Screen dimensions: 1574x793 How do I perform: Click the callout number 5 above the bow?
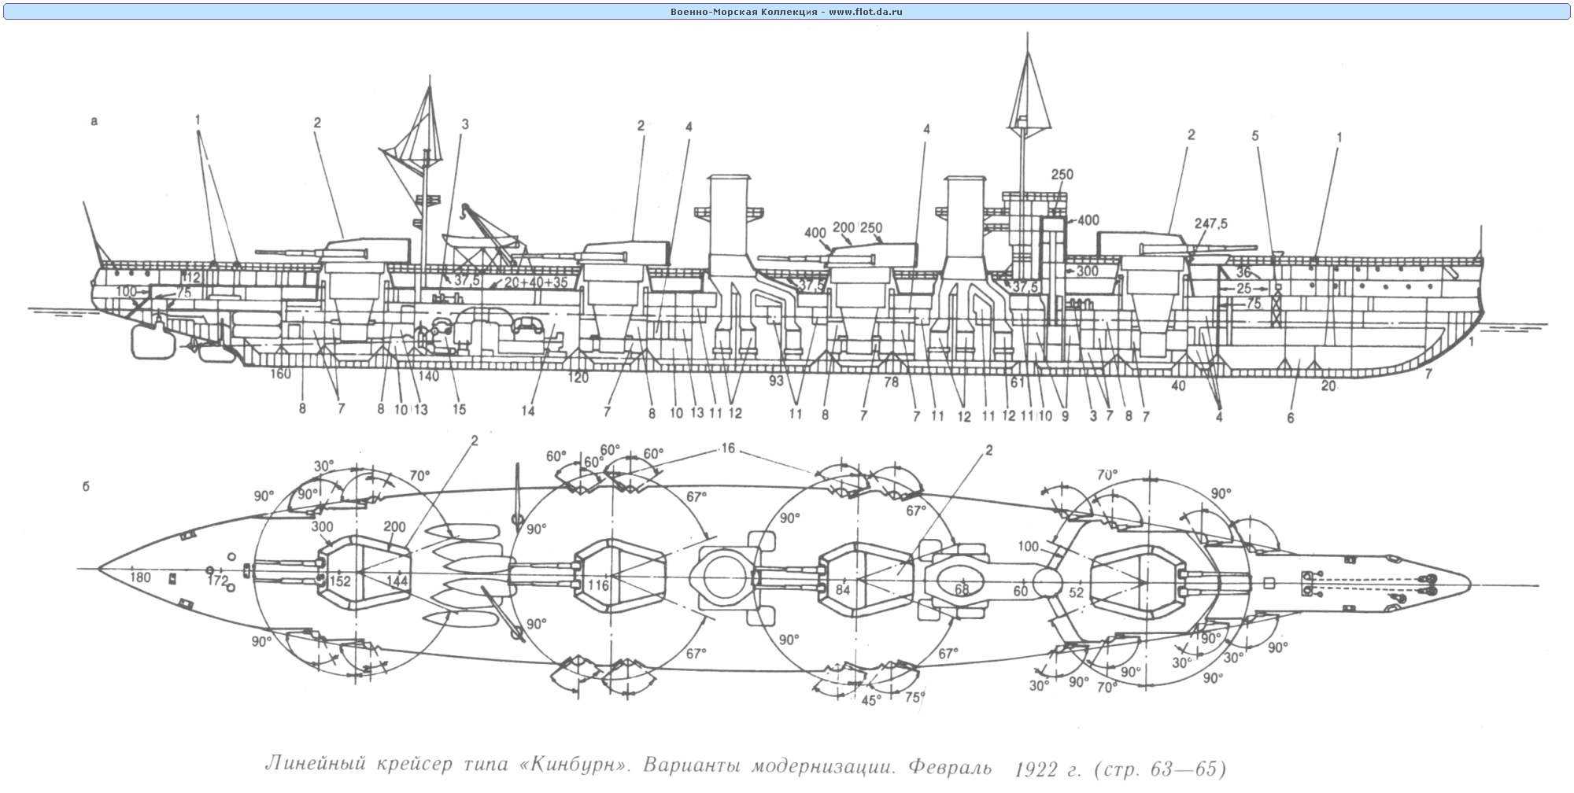[x=1255, y=136]
